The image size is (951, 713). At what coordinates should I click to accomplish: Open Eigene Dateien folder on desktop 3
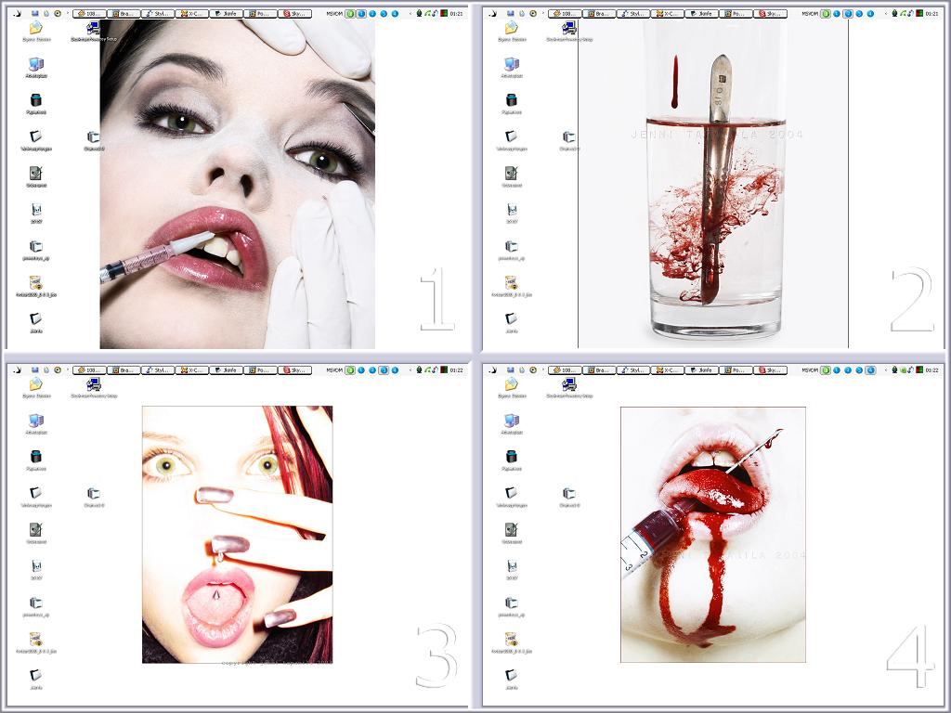(35, 384)
